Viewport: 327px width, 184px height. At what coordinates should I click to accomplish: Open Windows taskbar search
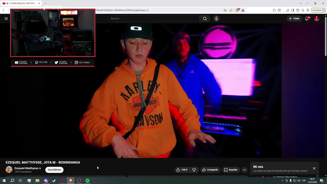point(12,181)
